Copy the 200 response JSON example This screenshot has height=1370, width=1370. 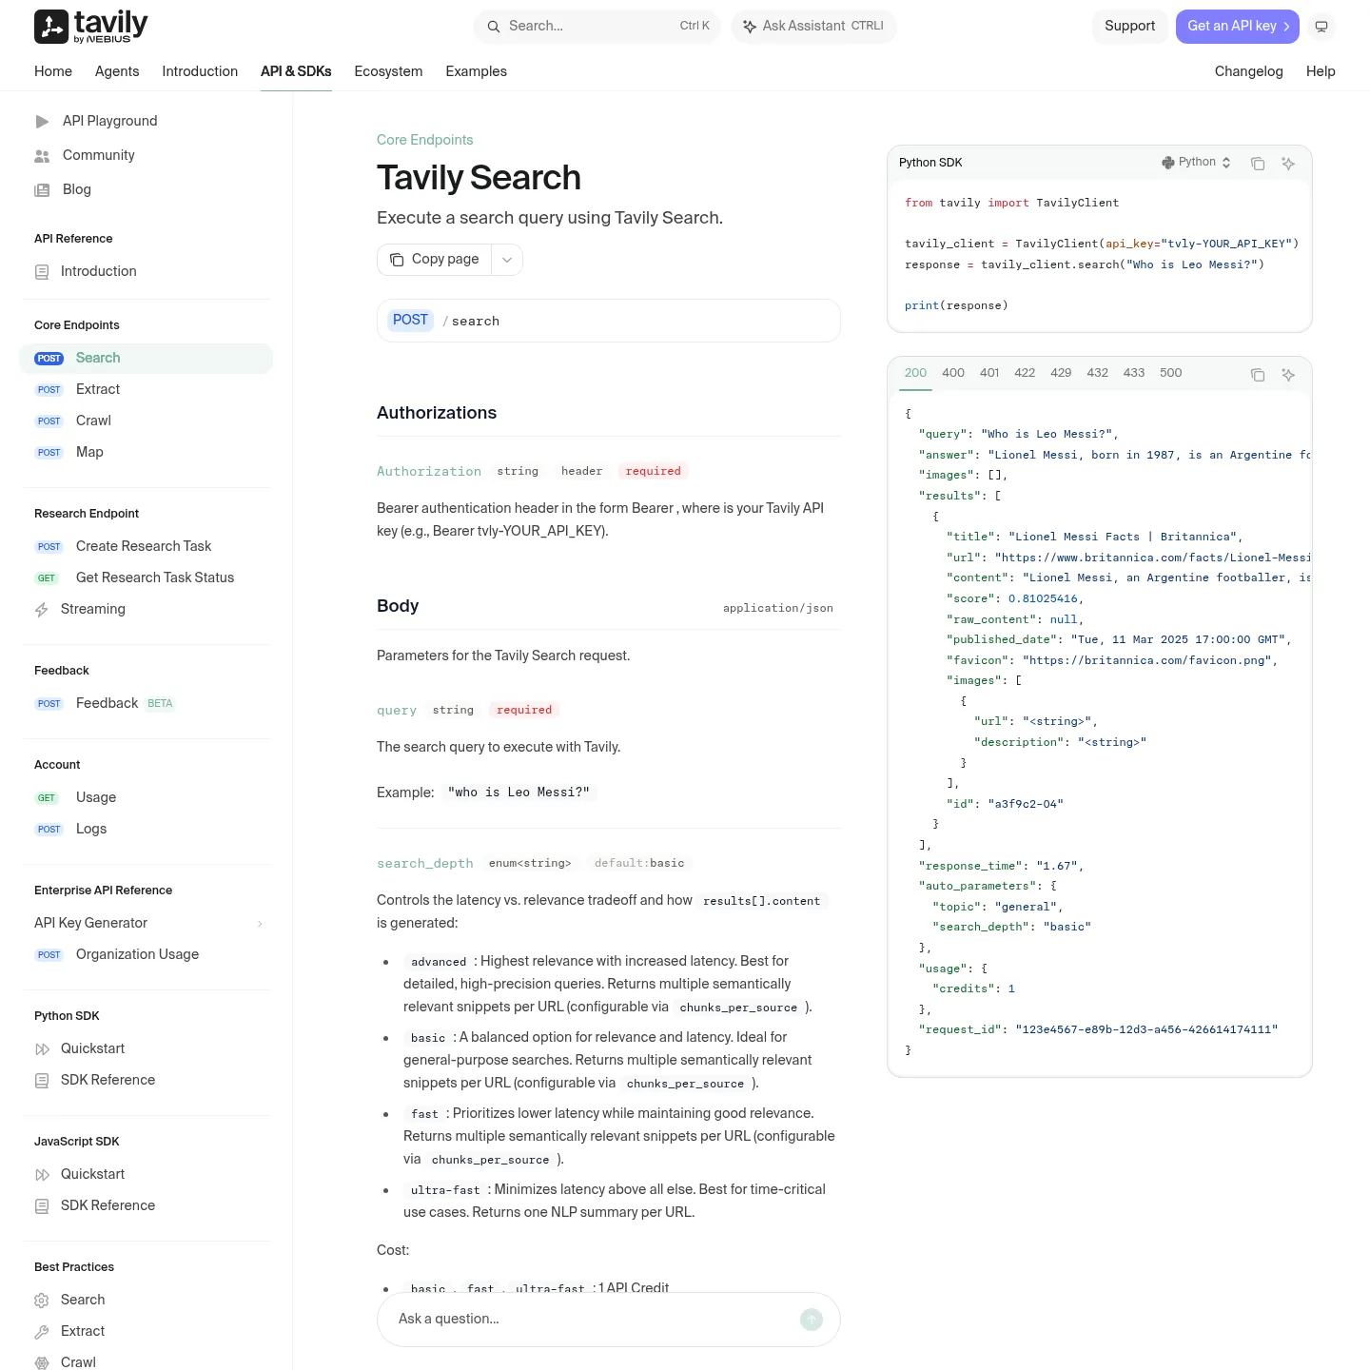pos(1258,375)
